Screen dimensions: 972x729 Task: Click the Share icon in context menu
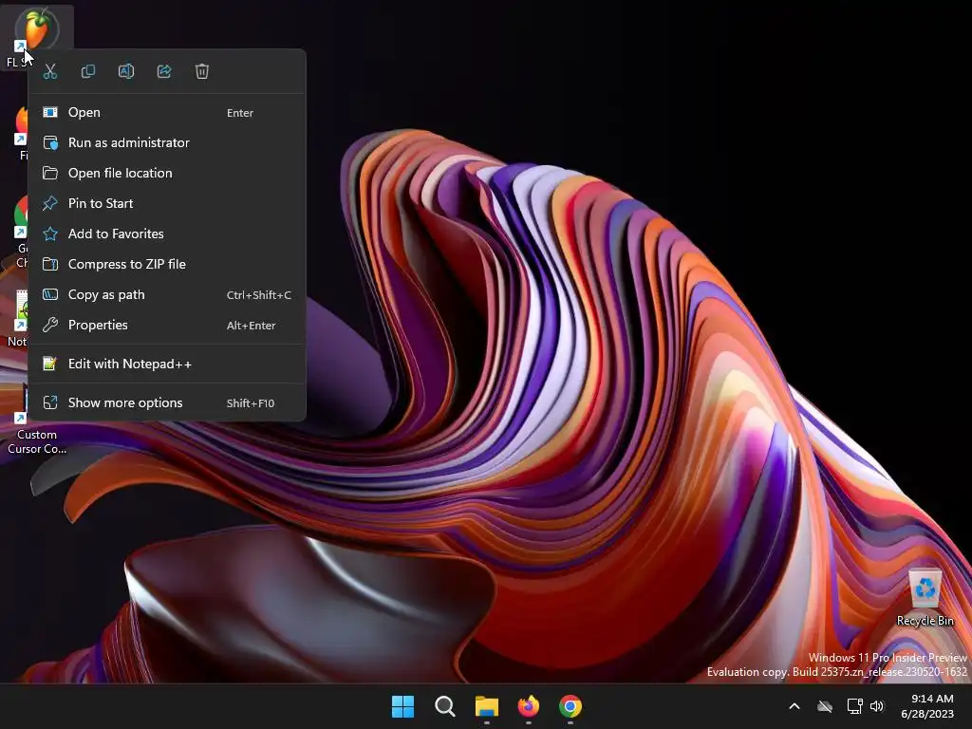coord(163,71)
